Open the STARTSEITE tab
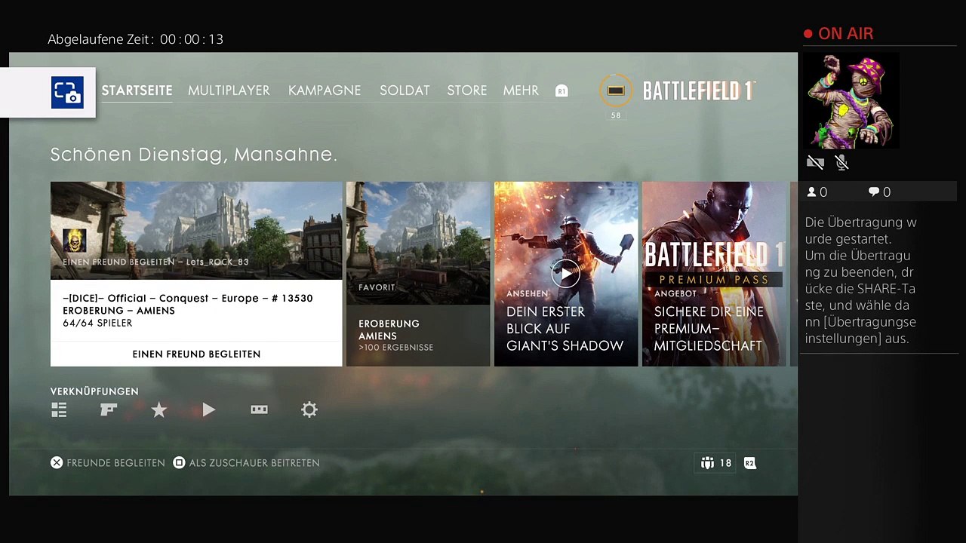Viewport: 966px width, 543px height. [137, 90]
